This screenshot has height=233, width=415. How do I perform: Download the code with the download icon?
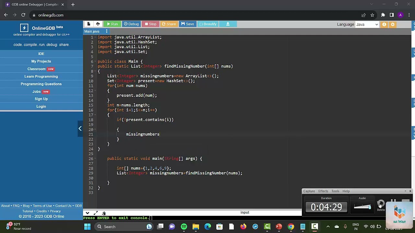(x=228, y=24)
